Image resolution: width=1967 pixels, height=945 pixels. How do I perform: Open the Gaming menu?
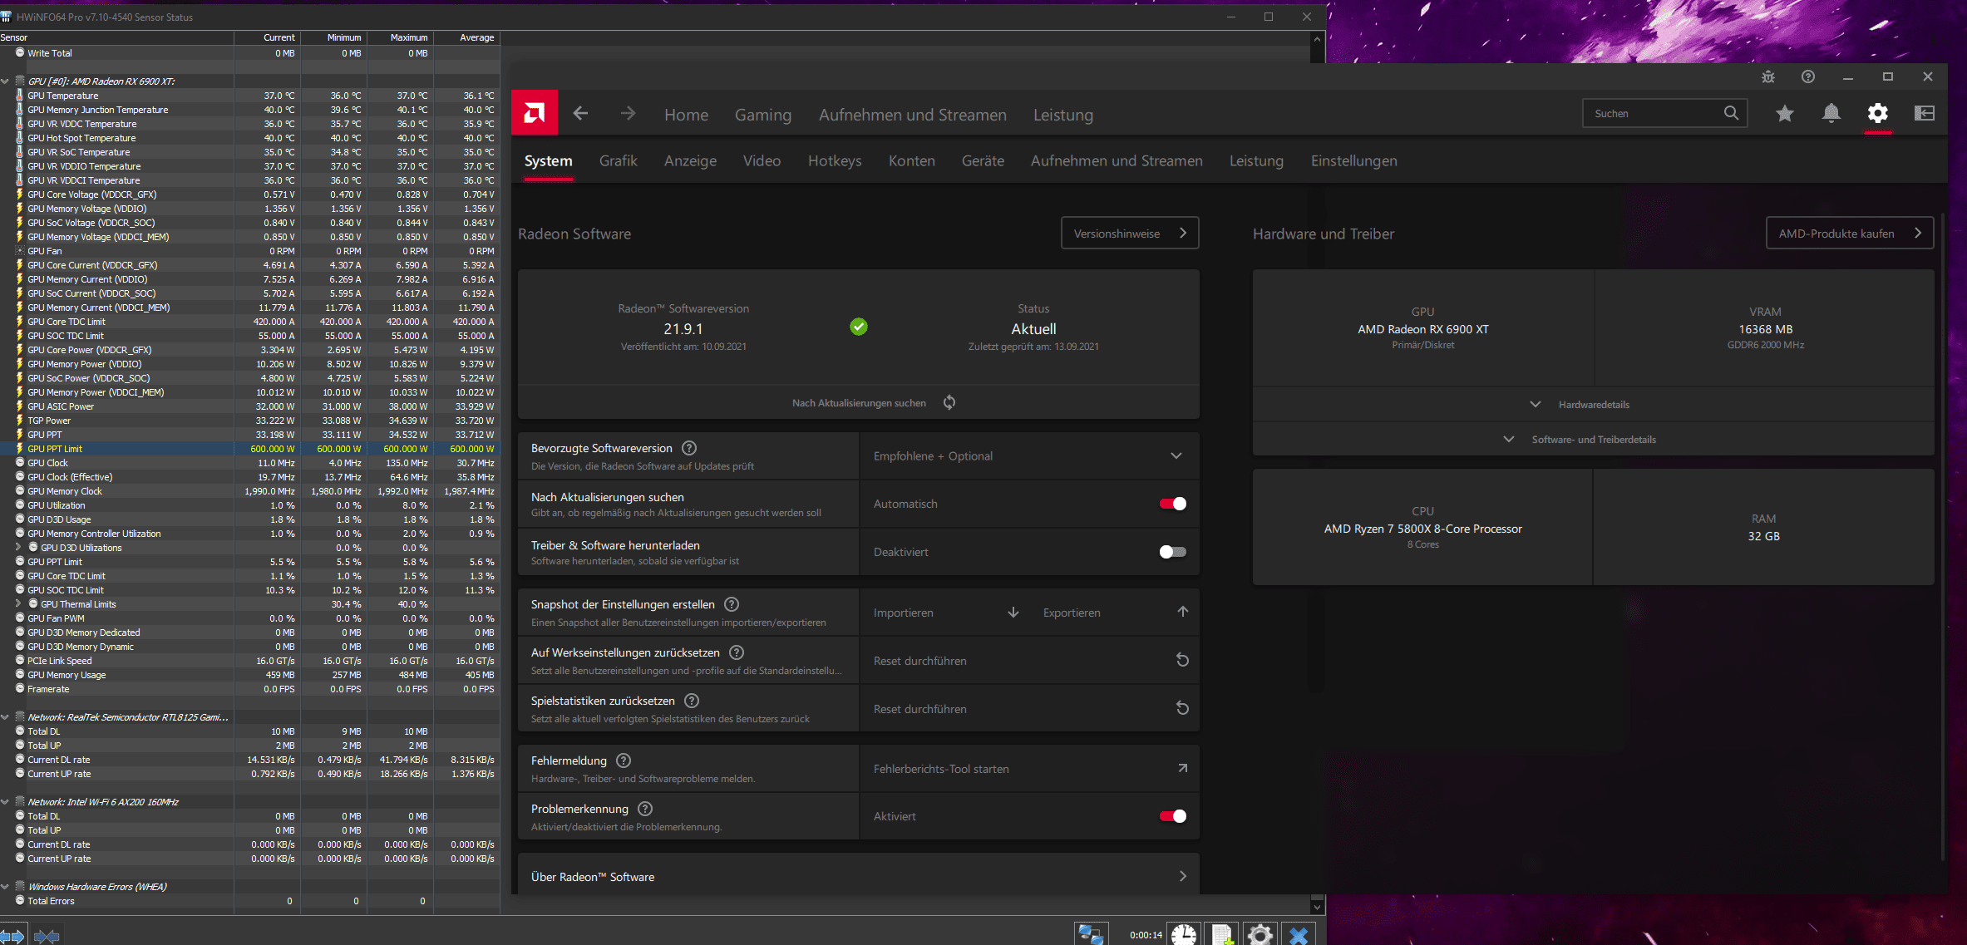[x=762, y=115]
